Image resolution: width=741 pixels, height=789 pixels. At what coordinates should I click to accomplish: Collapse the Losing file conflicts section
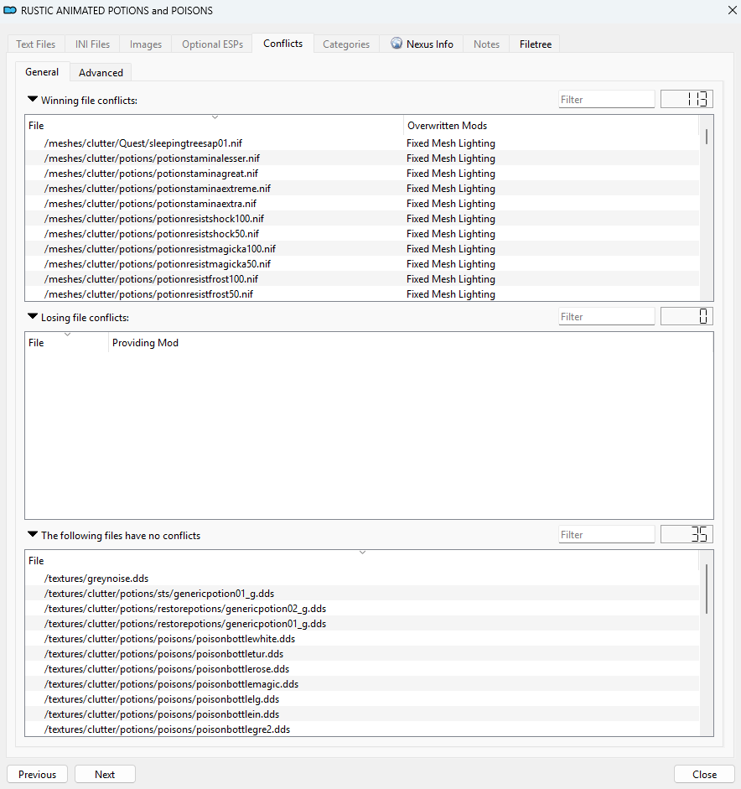(33, 317)
